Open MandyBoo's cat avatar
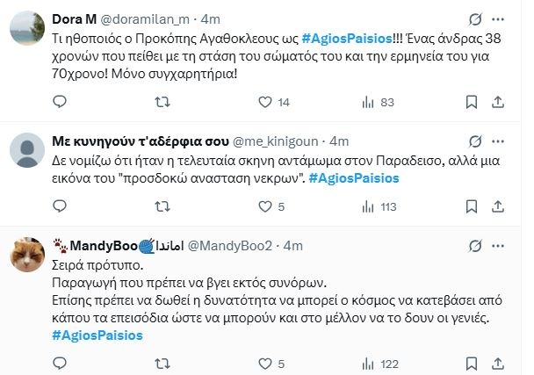 [26, 256]
